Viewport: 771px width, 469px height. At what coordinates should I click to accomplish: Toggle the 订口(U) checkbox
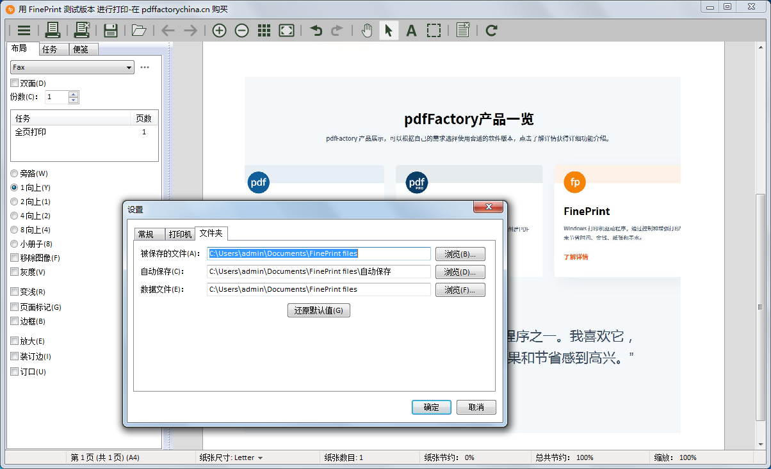15,372
